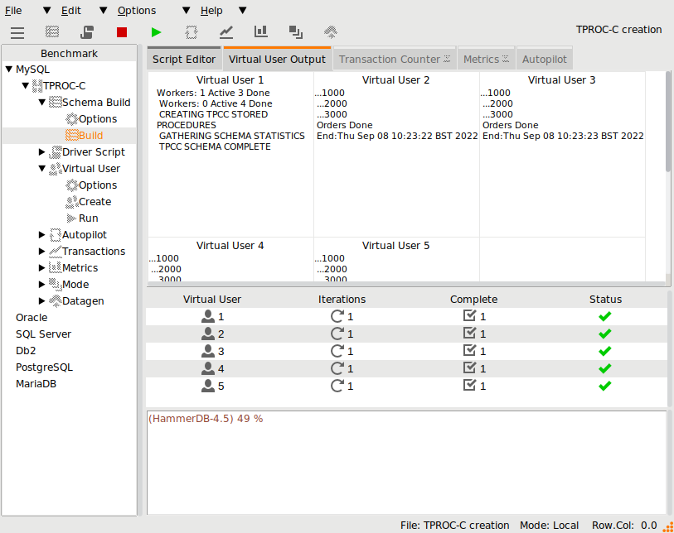This screenshot has height=533, width=674.
Task: Select Options under Schema Build
Action: (98, 119)
